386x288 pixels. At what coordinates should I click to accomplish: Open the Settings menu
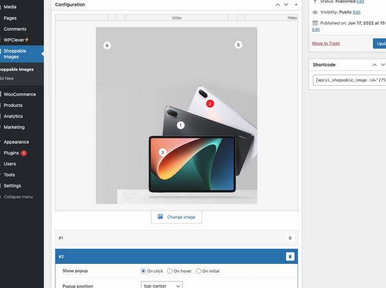click(12, 186)
